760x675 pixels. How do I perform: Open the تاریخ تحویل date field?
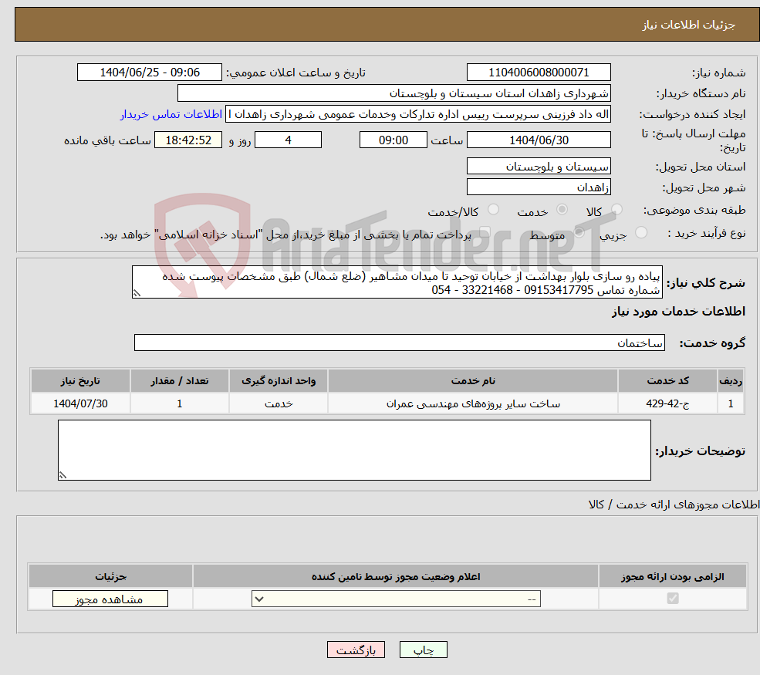click(539, 140)
